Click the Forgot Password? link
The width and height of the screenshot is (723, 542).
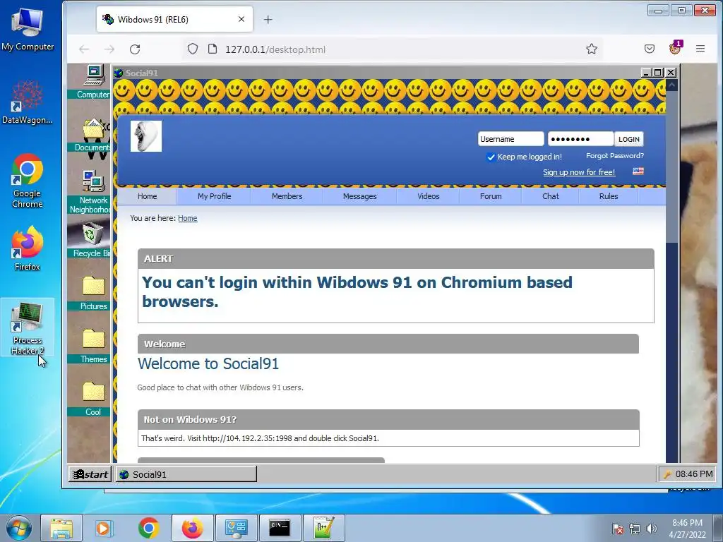615,156
